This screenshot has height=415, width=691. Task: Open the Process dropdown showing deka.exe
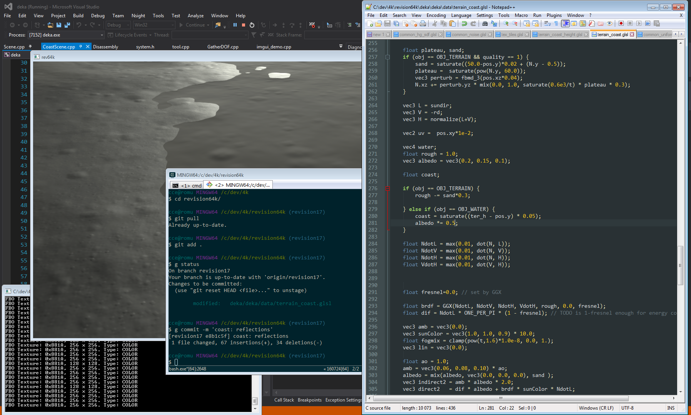pos(102,35)
